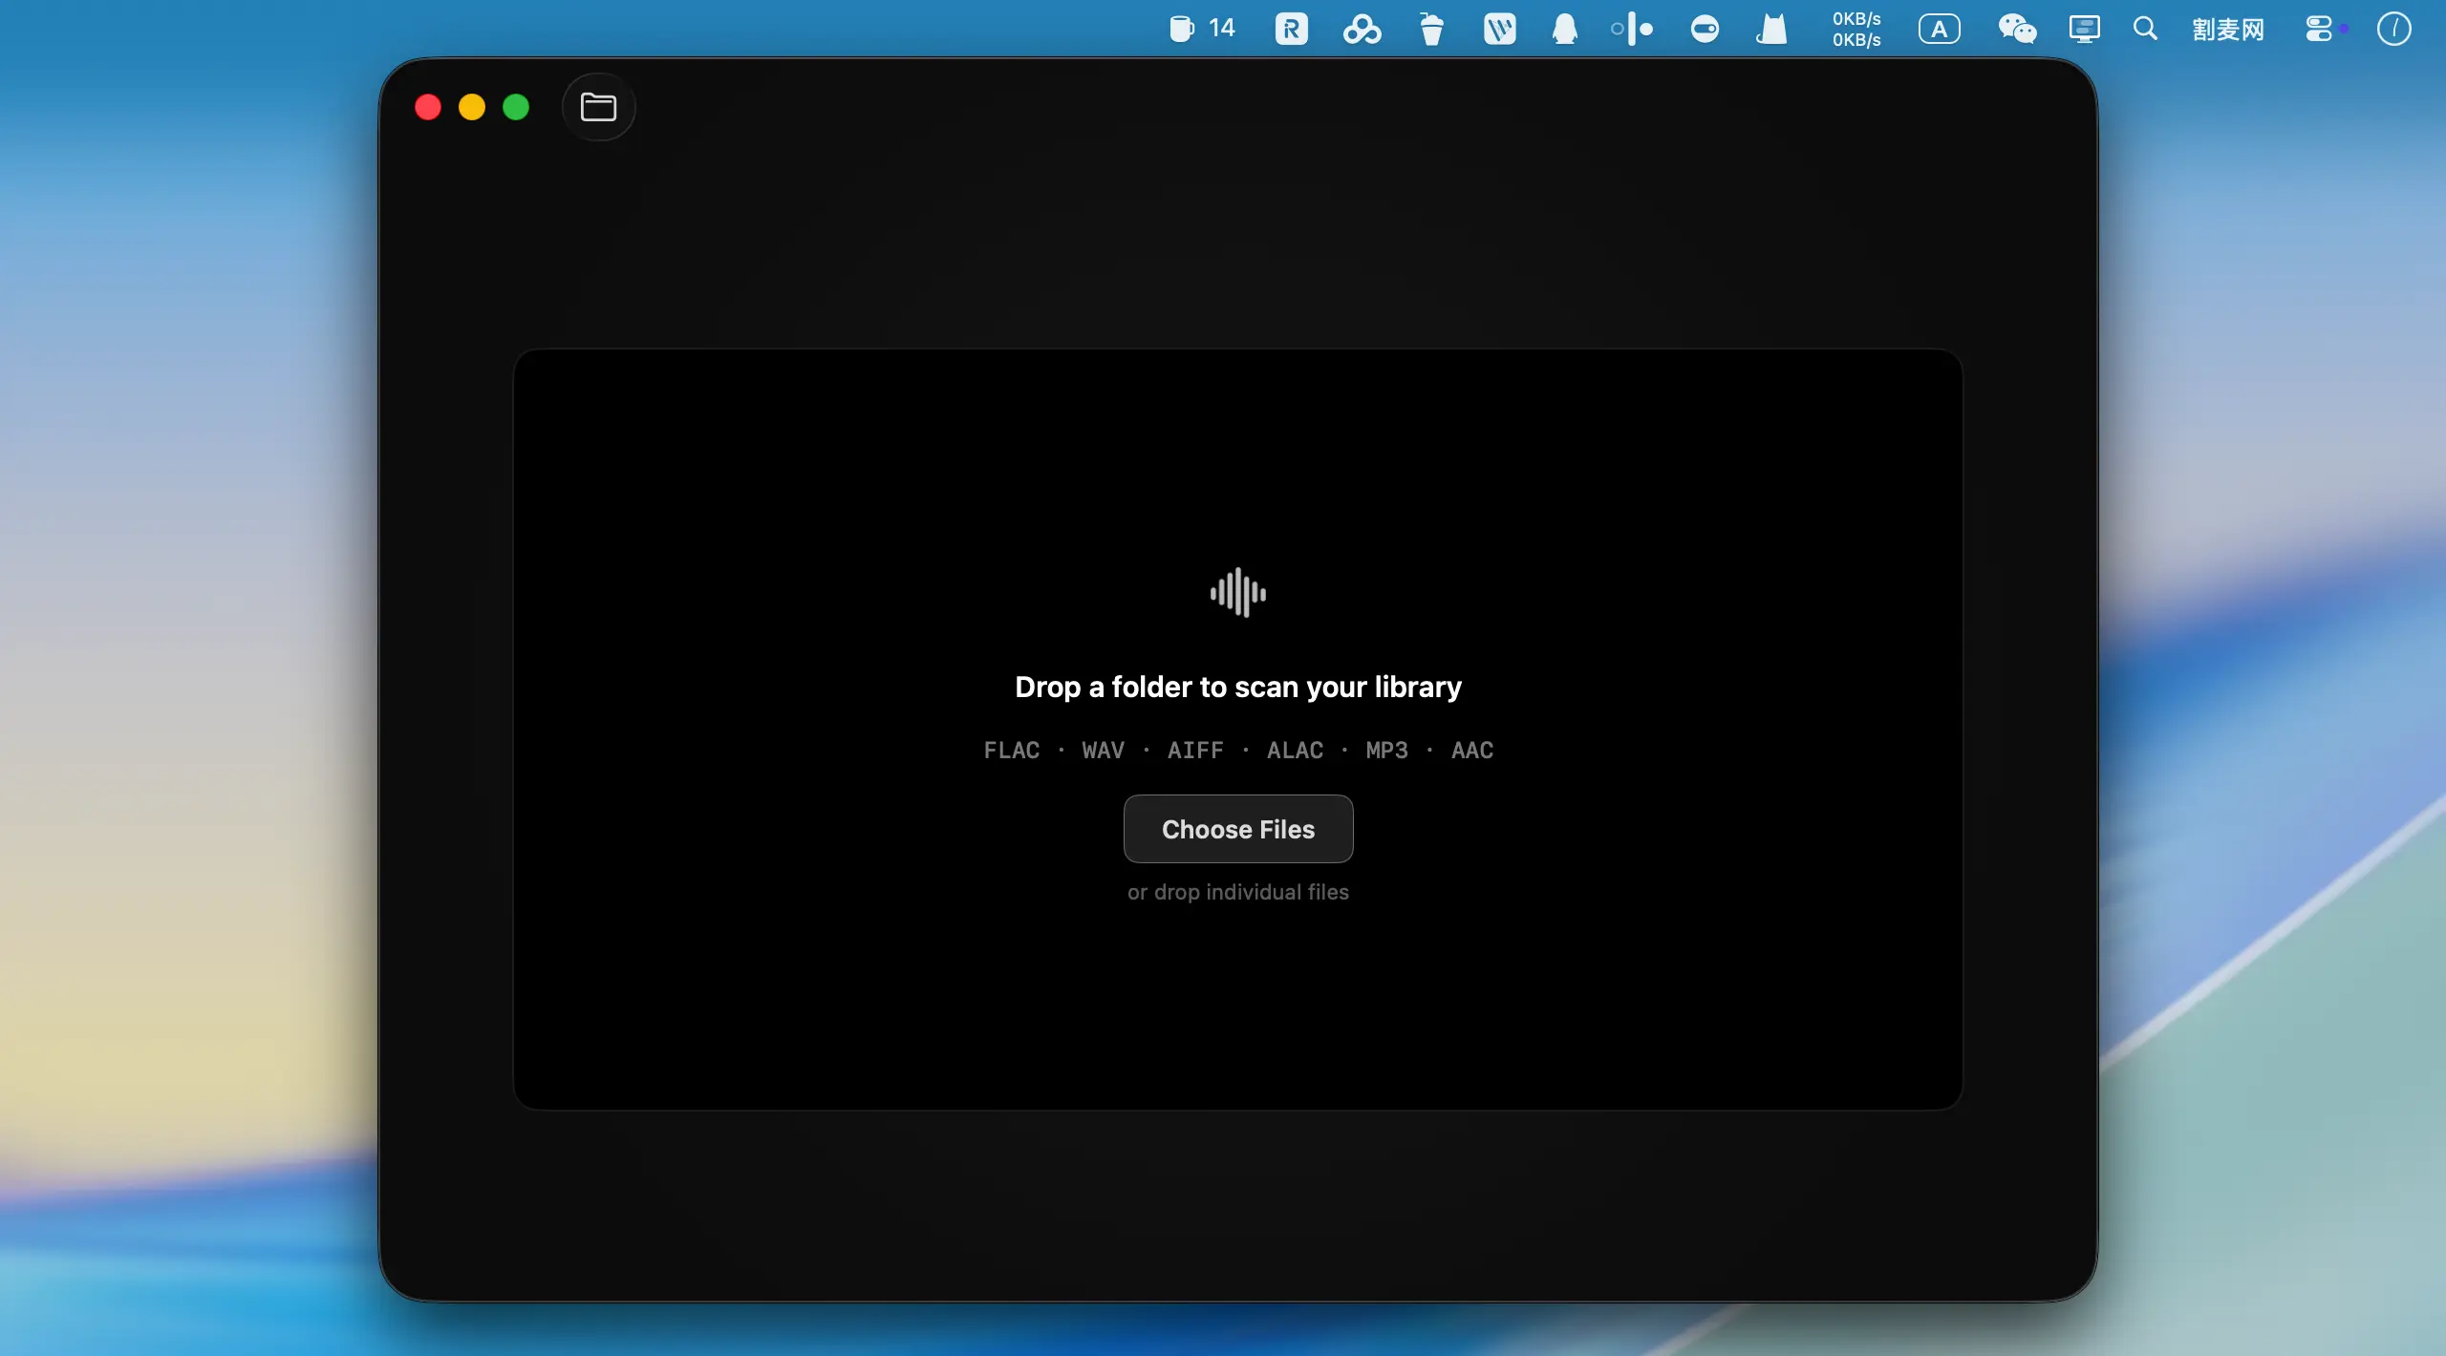Open the dot-bar-dot icon in menu bar
The height and width of the screenshot is (1356, 2446).
(1632, 29)
